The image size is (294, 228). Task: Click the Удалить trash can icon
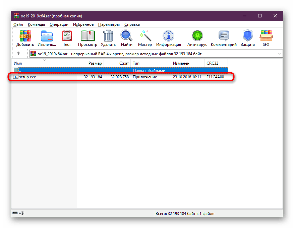pyautogui.click(x=108, y=38)
